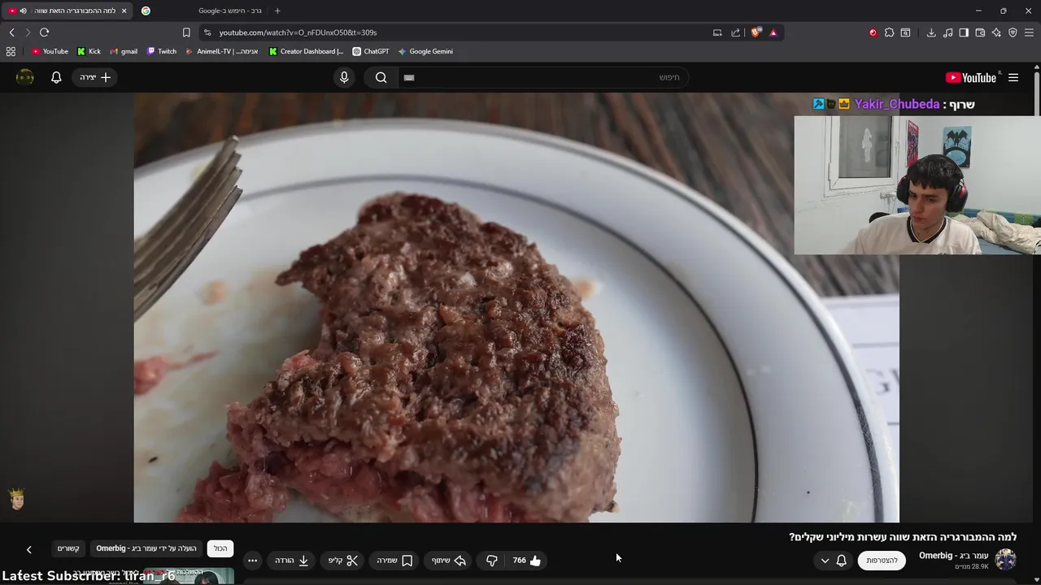Open the AnimeIL-TV bookmark

click(221, 51)
